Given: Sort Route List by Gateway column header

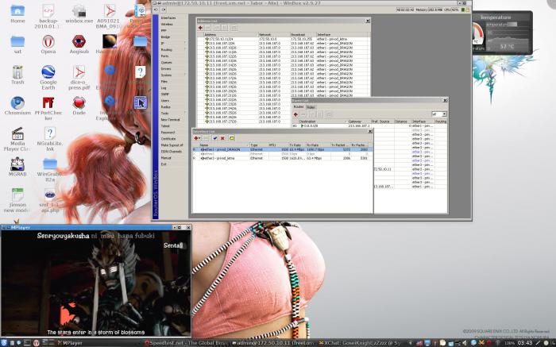Looking at the screenshot, I should 358,121.
